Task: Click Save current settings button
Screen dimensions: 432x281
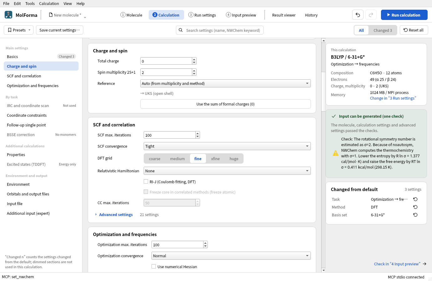Action: tap(59, 30)
